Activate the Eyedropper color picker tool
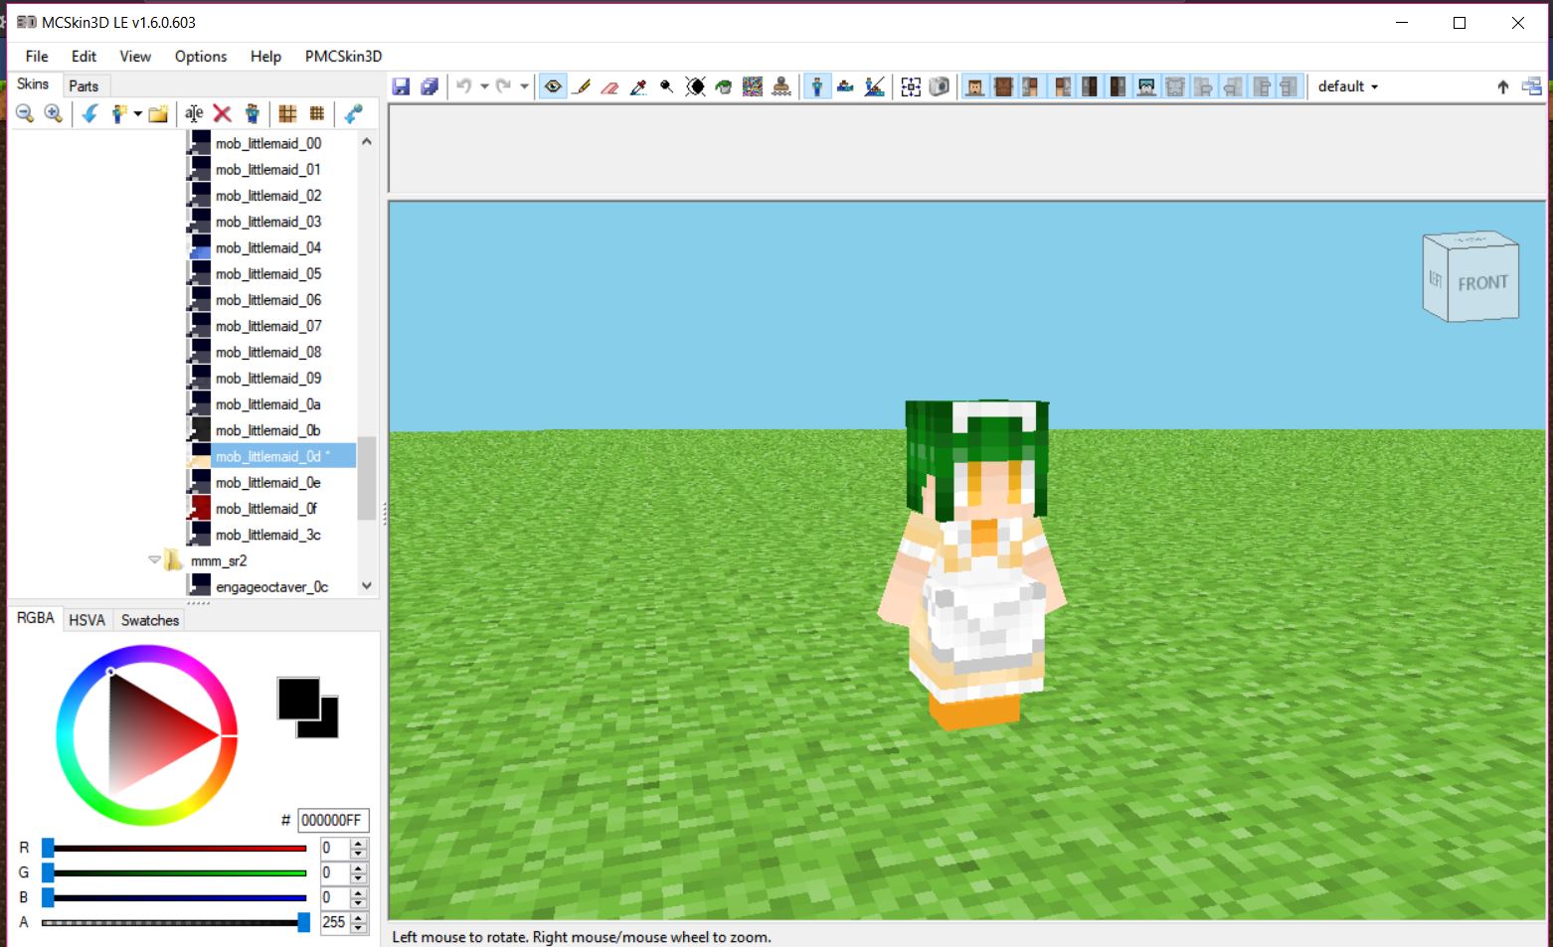1553x947 pixels. [637, 85]
